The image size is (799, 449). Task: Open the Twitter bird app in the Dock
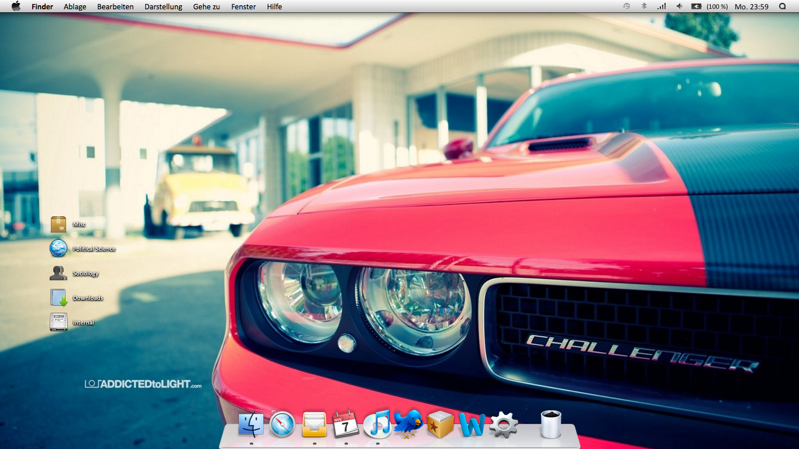pos(408,425)
